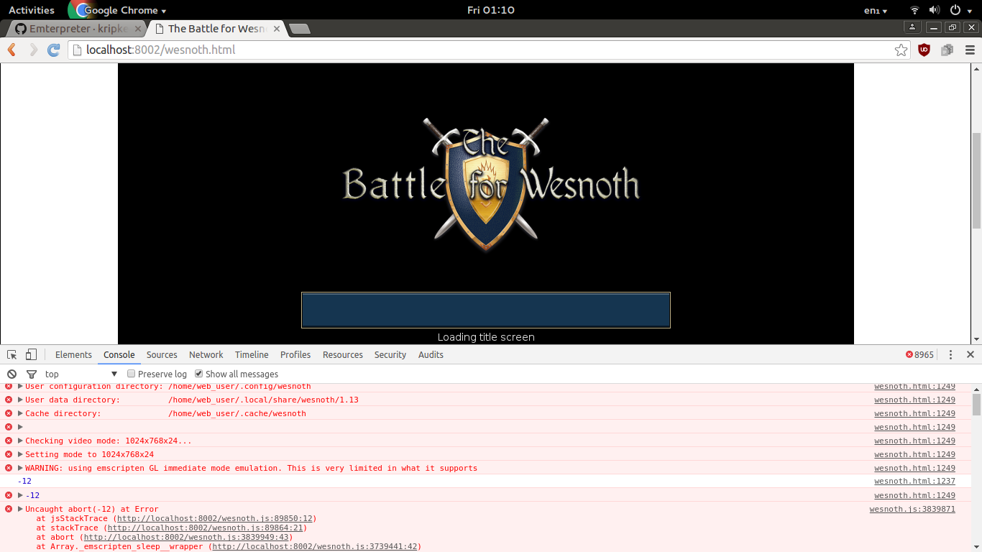Switch to the Audits tab

coord(431,354)
